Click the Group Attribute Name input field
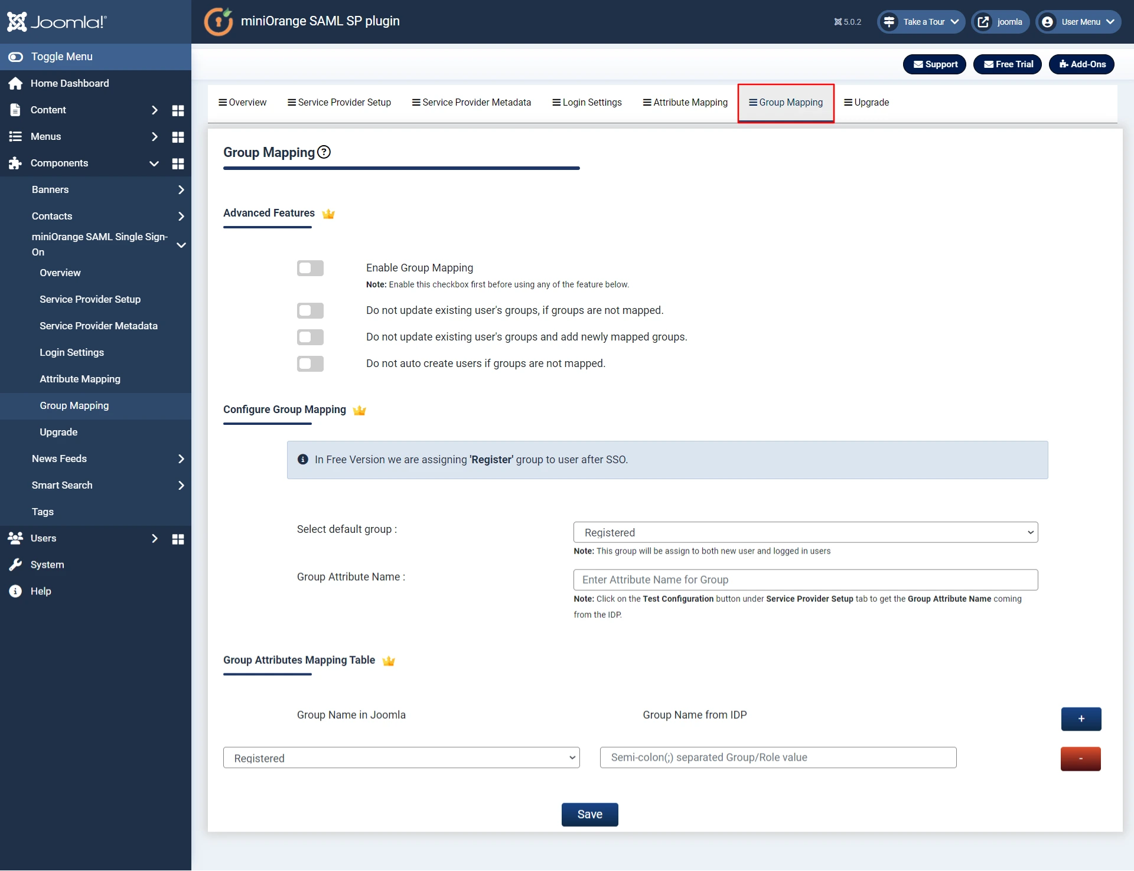Viewport: 1134px width, 871px height. coord(806,579)
